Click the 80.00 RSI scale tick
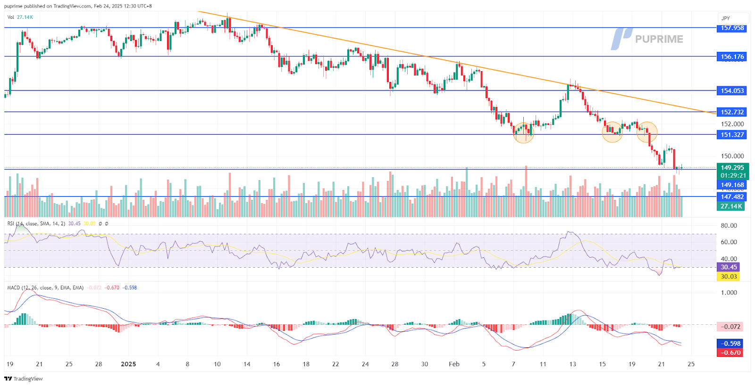The image size is (755, 386). pyautogui.click(x=729, y=225)
